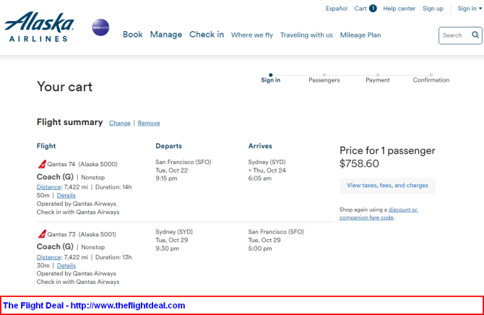Select the Payment progress step
The image size is (484, 315).
[378, 79]
